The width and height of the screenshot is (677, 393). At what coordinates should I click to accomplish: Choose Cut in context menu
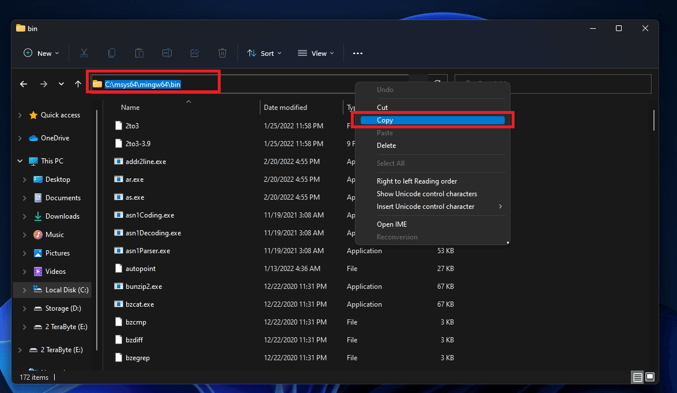click(x=382, y=108)
